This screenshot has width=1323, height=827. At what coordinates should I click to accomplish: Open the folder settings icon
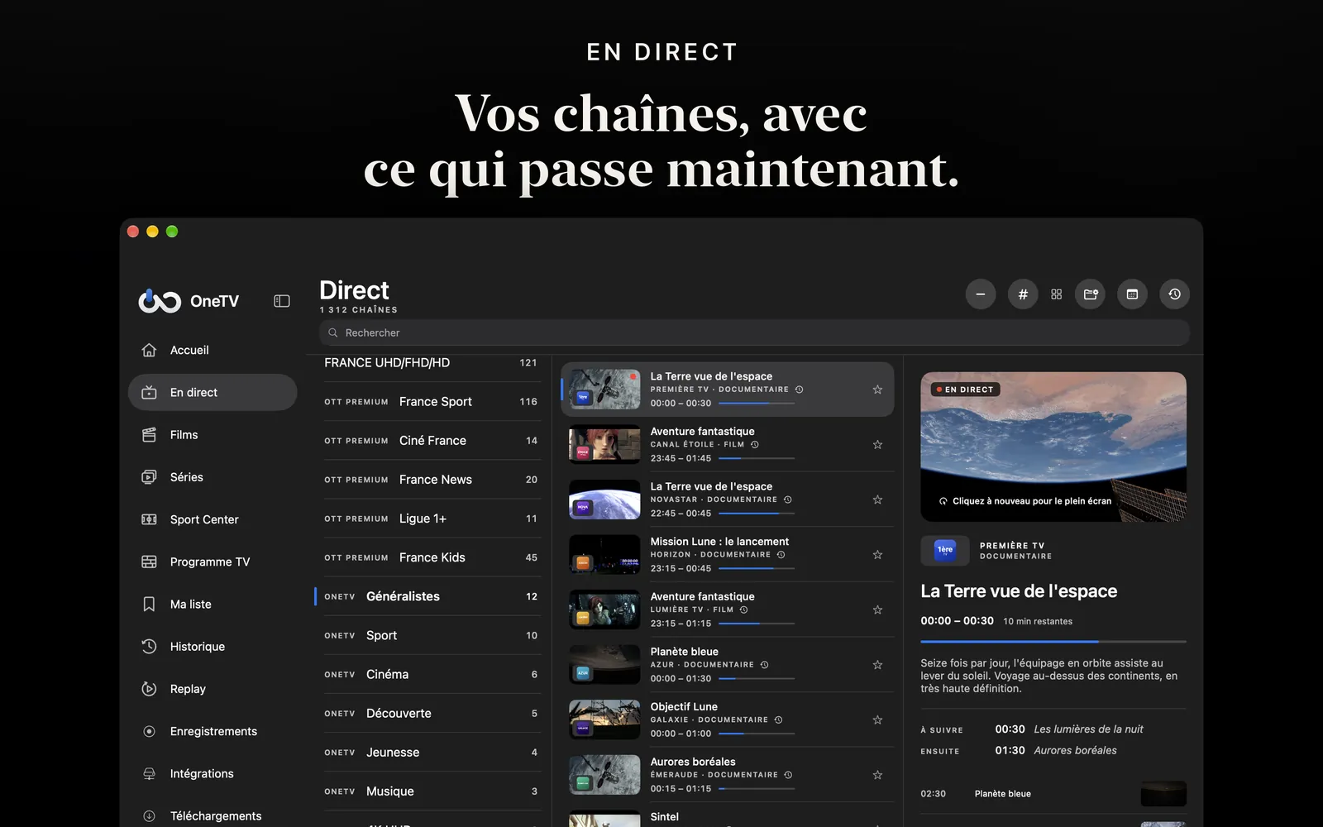coord(1091,294)
